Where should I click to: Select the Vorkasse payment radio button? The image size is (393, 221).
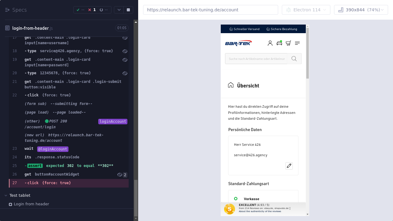pyautogui.click(x=236, y=199)
